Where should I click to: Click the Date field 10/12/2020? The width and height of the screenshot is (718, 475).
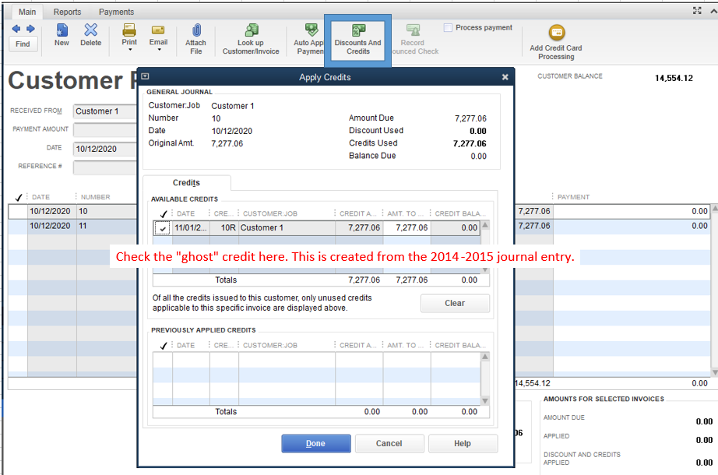pyautogui.click(x=105, y=149)
